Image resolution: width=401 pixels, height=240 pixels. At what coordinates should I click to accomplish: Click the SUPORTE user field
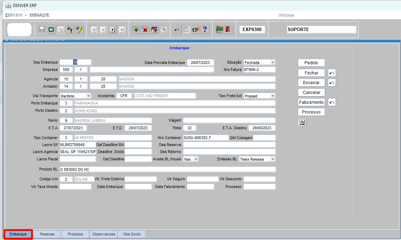(x=322, y=29)
